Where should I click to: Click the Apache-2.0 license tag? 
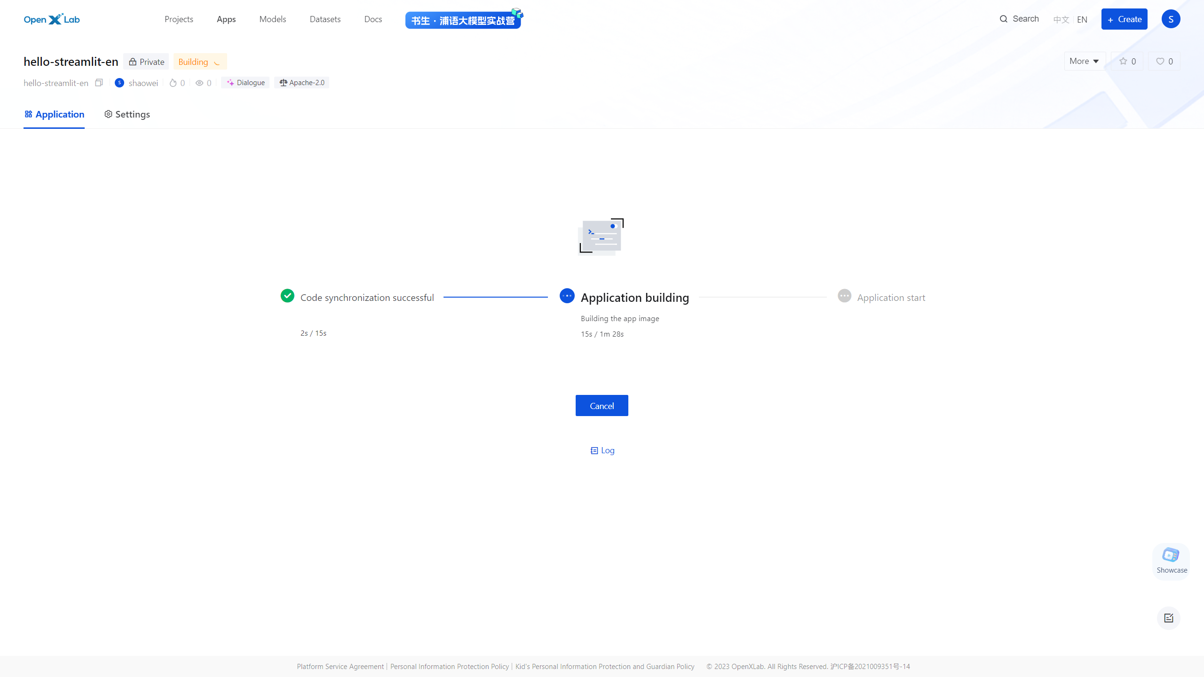[x=302, y=83]
